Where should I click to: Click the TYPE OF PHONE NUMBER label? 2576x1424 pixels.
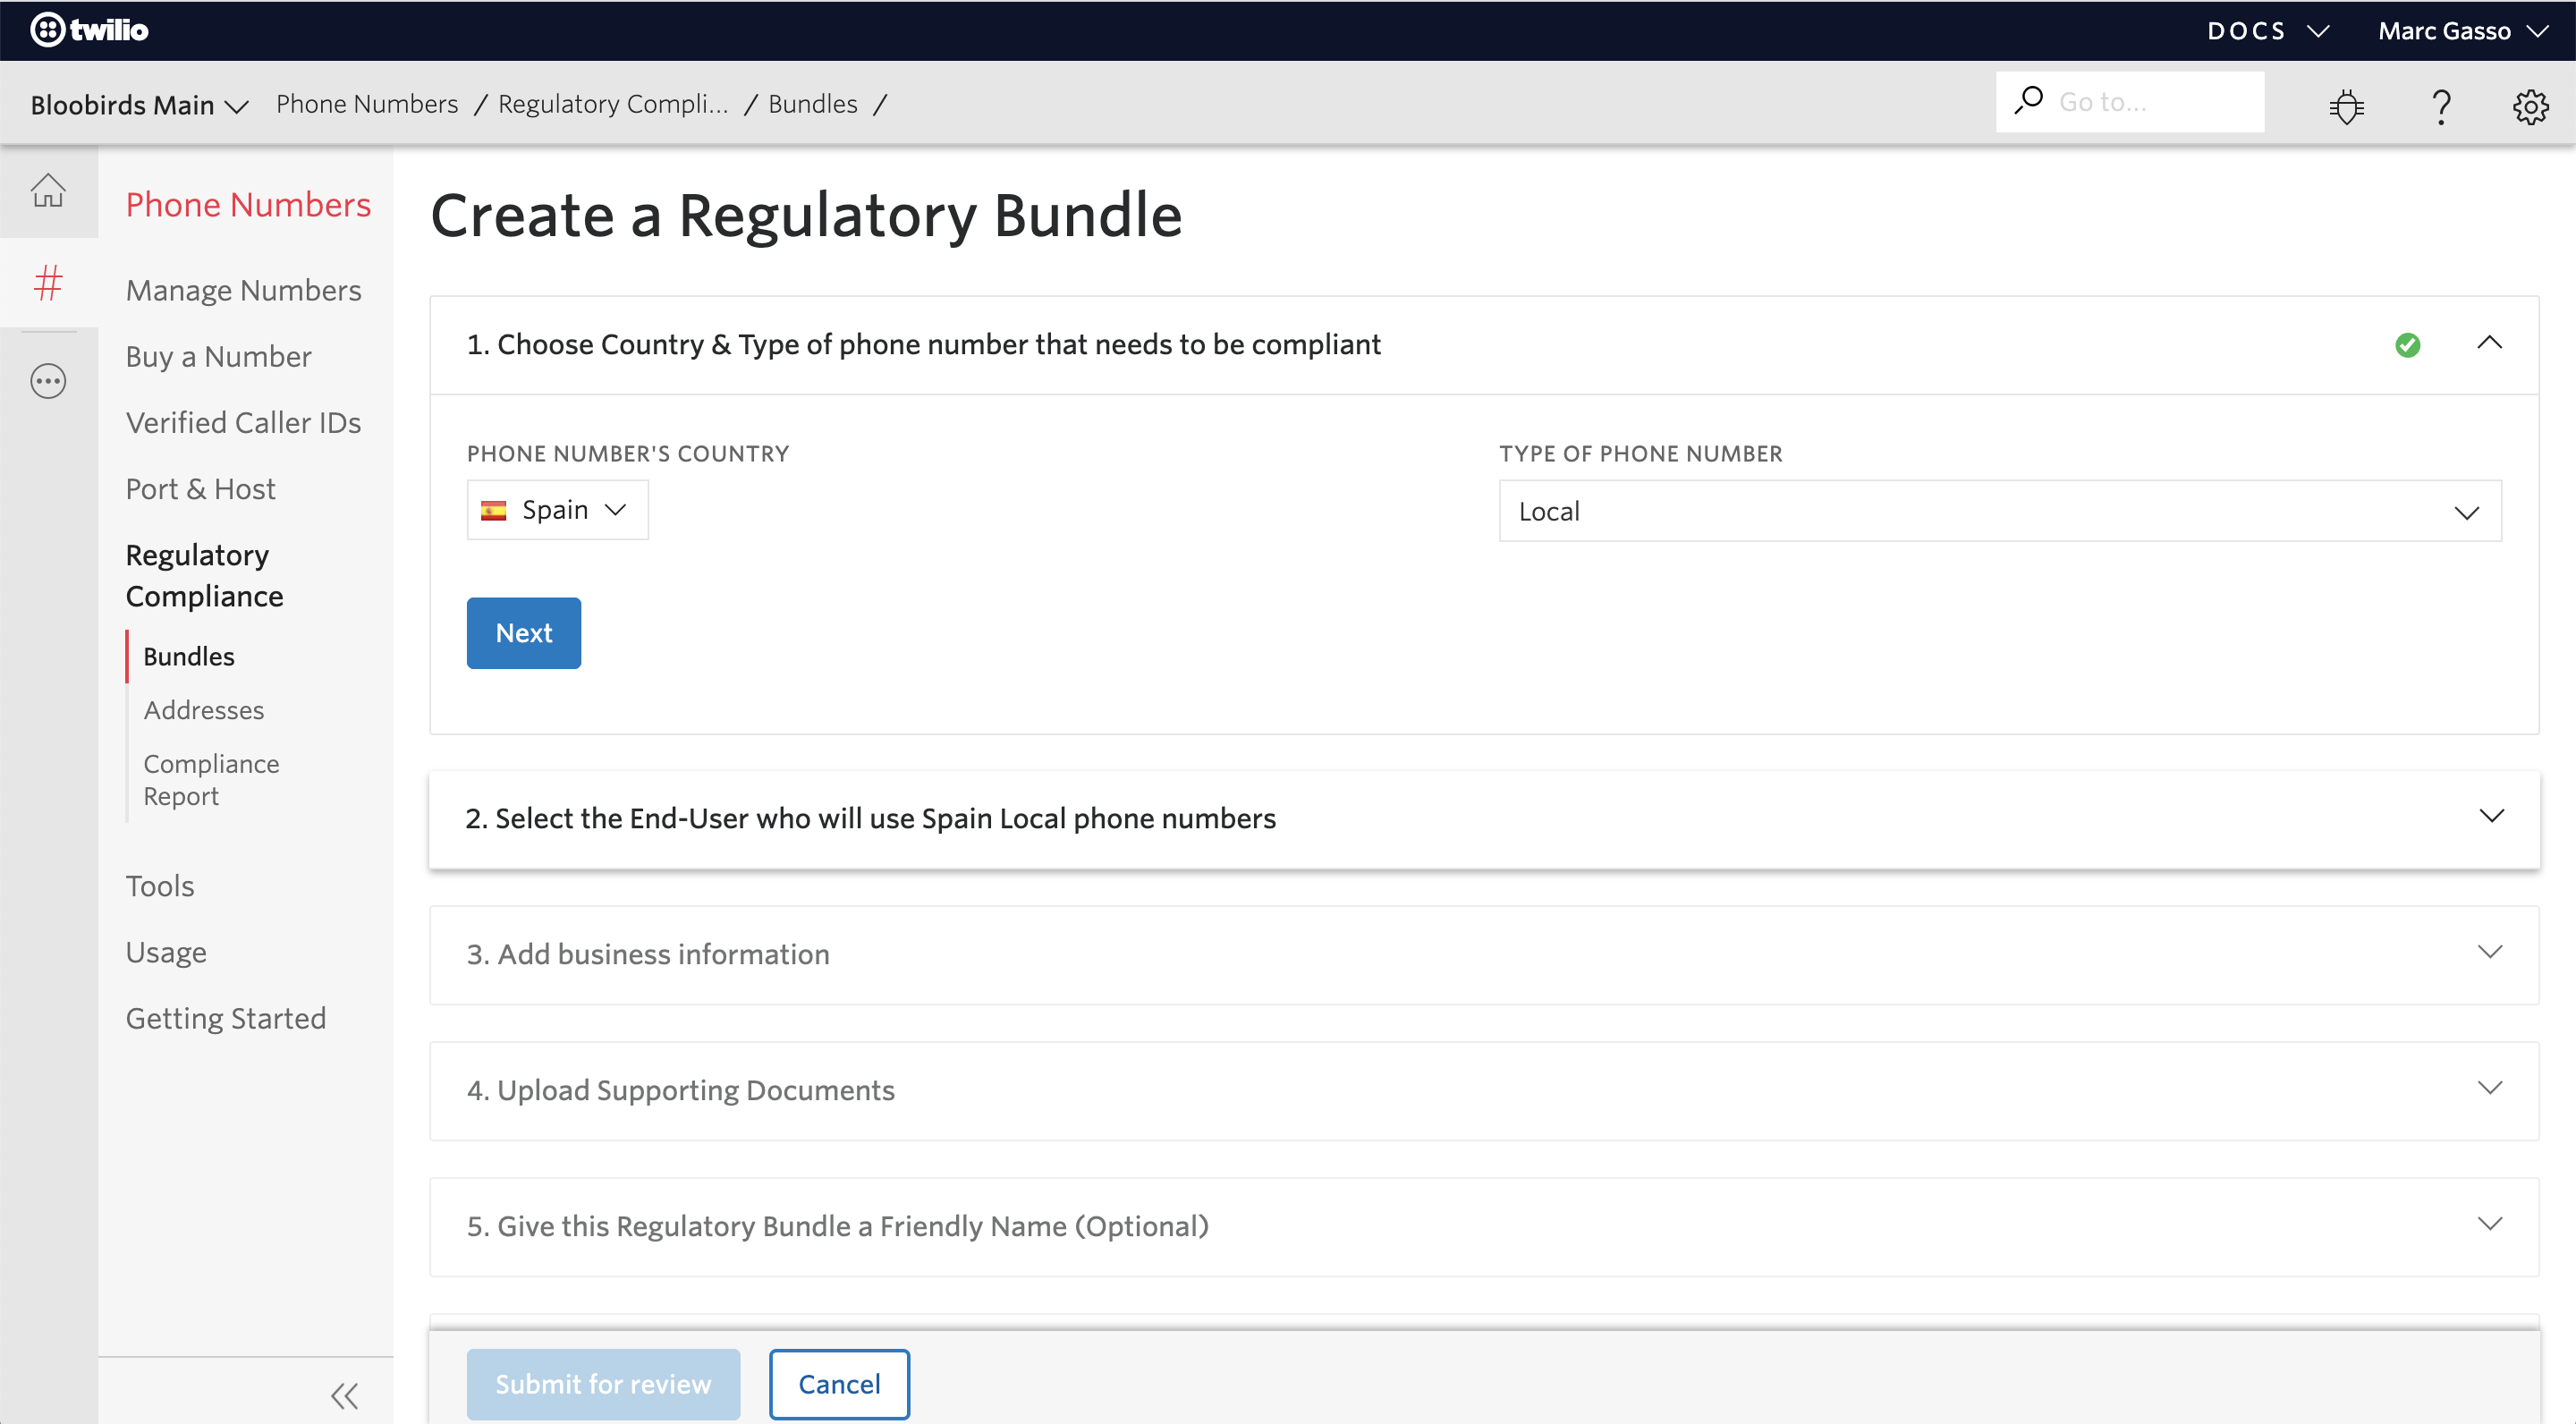click(x=1641, y=454)
